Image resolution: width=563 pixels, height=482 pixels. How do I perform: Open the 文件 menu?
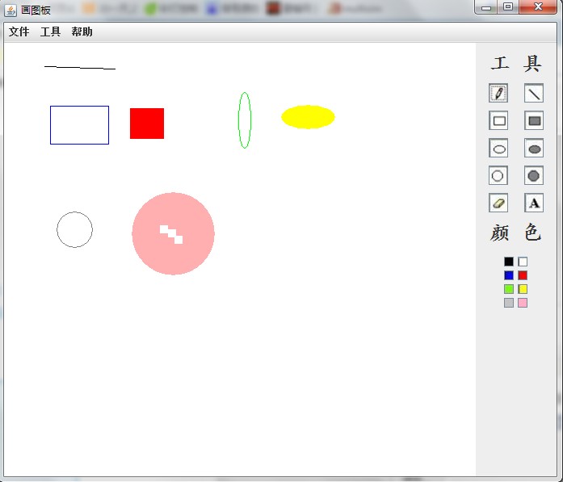pyautogui.click(x=19, y=32)
